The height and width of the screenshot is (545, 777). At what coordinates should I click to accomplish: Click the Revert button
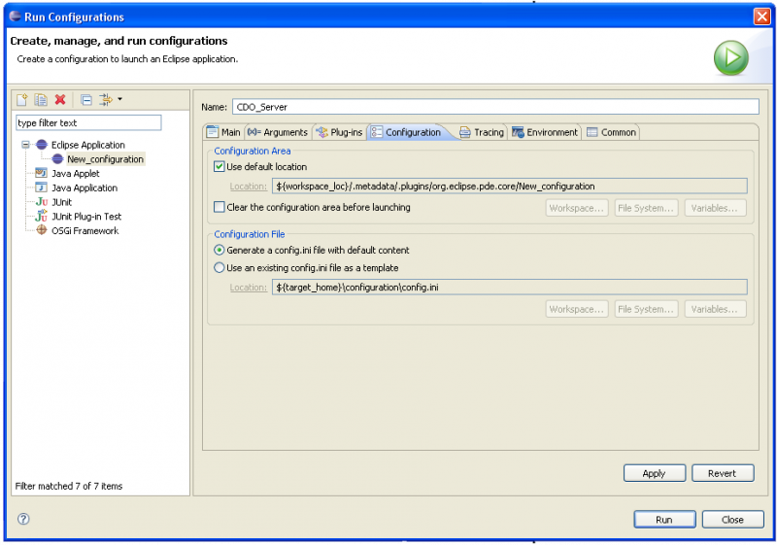tap(723, 473)
